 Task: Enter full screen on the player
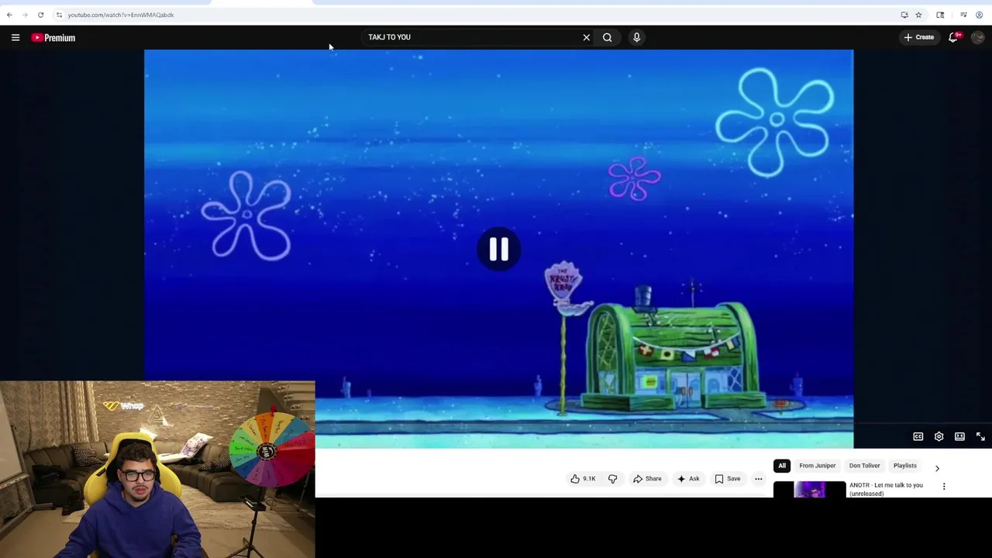980,437
